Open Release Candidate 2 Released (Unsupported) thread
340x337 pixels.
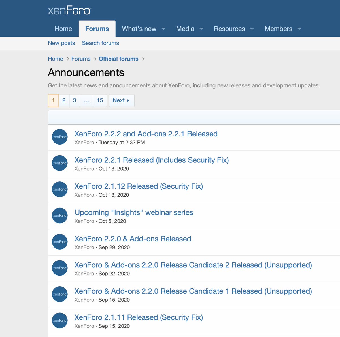pyautogui.click(x=193, y=265)
